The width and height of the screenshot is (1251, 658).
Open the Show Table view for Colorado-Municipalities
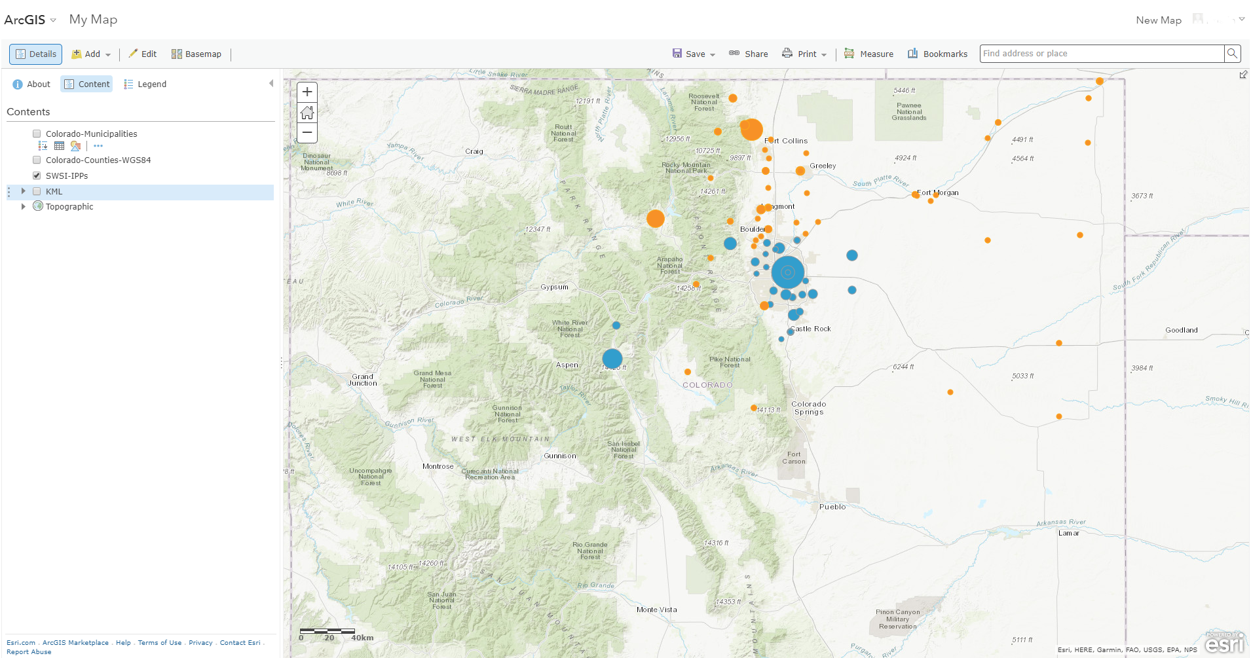tap(59, 145)
